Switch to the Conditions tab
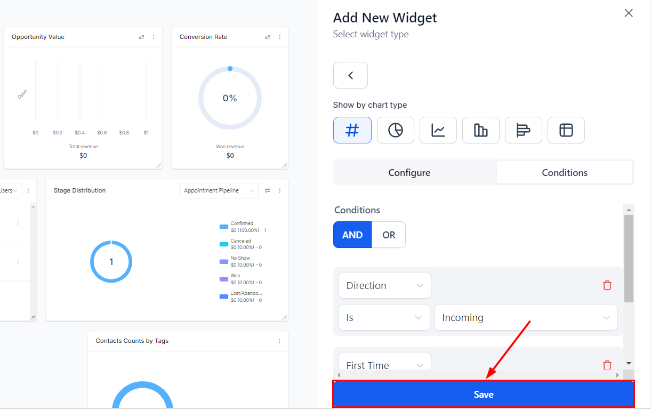The image size is (651, 409). [x=565, y=172]
